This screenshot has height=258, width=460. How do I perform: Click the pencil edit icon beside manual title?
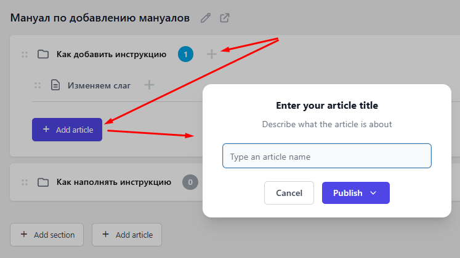(205, 18)
